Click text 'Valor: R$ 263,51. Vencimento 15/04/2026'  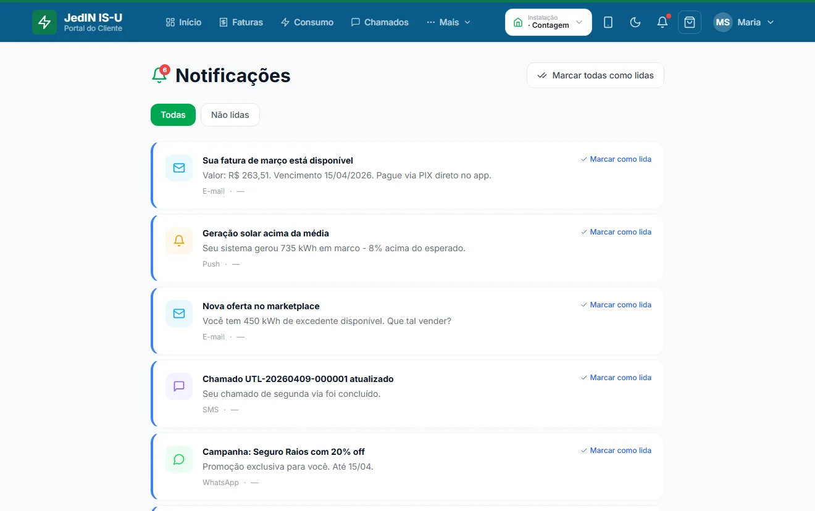288,175
